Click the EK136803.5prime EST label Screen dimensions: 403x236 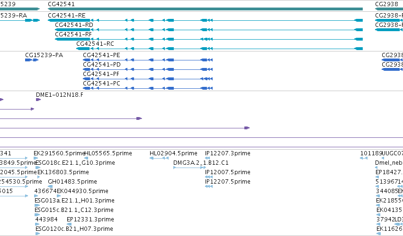pyautogui.click(x=63, y=172)
